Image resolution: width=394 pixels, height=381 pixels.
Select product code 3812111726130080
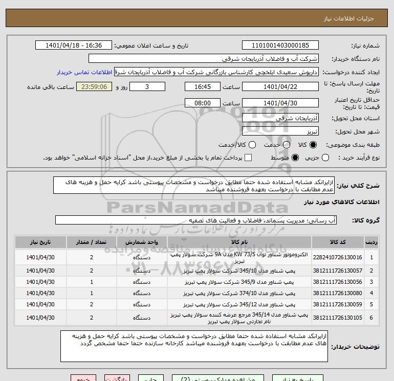[x=338, y=294]
